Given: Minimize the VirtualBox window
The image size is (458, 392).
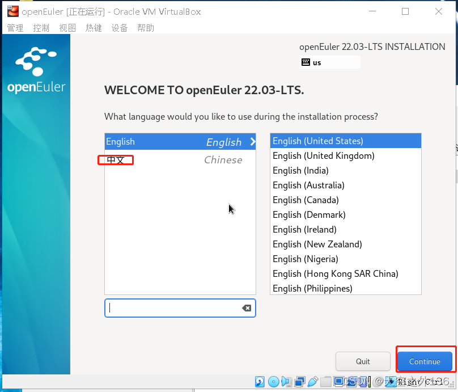Looking at the screenshot, I should point(372,11).
